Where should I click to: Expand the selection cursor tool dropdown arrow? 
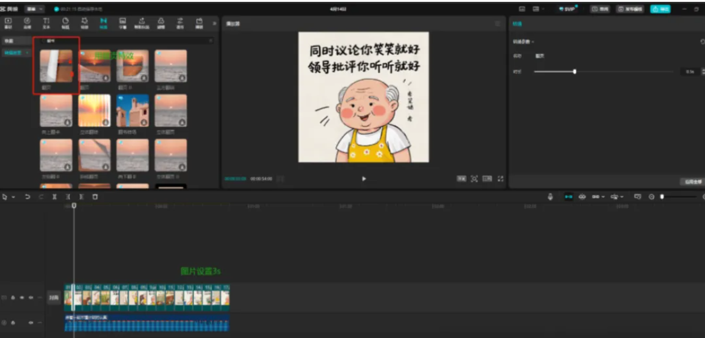point(12,197)
